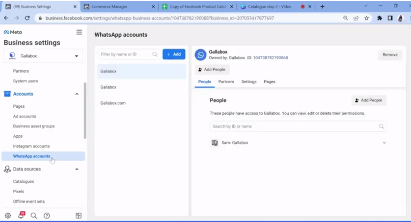The image size is (411, 222).
Task: Click the sidebar vertical scrollbar
Action: [84, 111]
